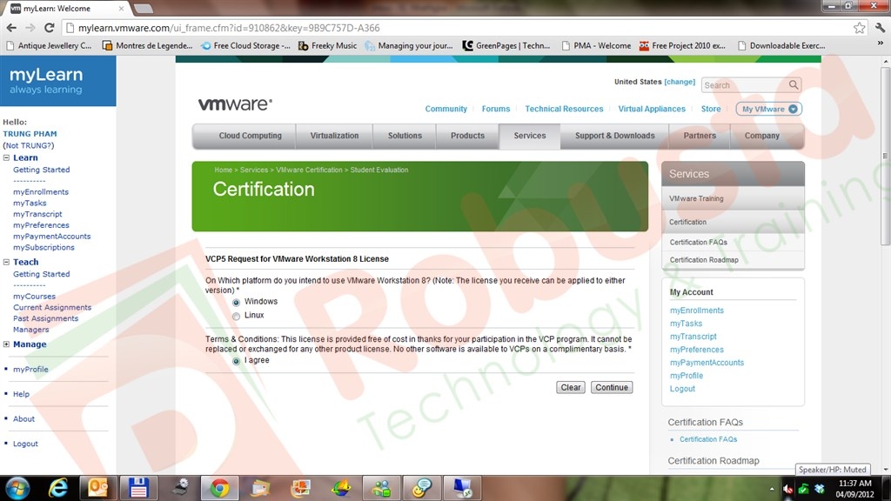The image size is (891, 501).
Task: Open the Community link
Action: [446, 109]
